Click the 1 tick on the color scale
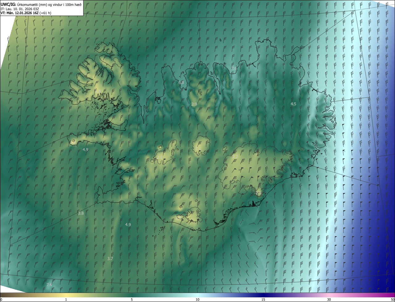This screenshot has height=302, width=395. [66, 300]
